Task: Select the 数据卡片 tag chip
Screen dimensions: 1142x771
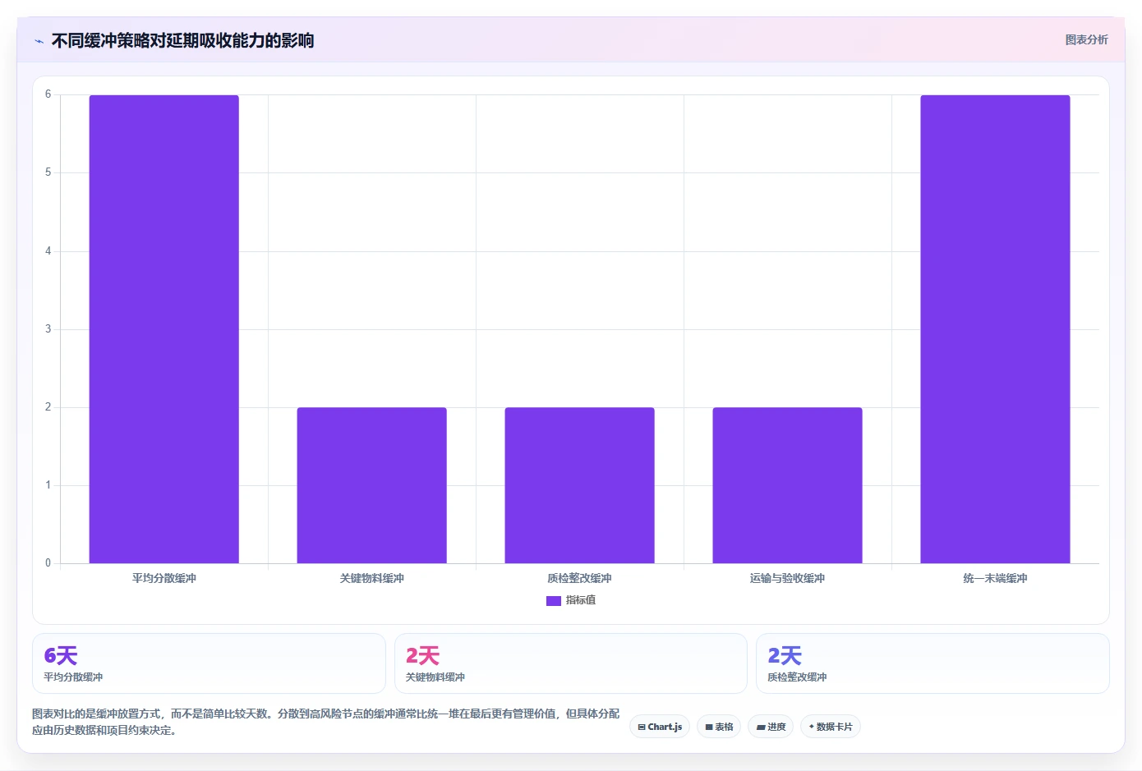Action: [x=831, y=727]
